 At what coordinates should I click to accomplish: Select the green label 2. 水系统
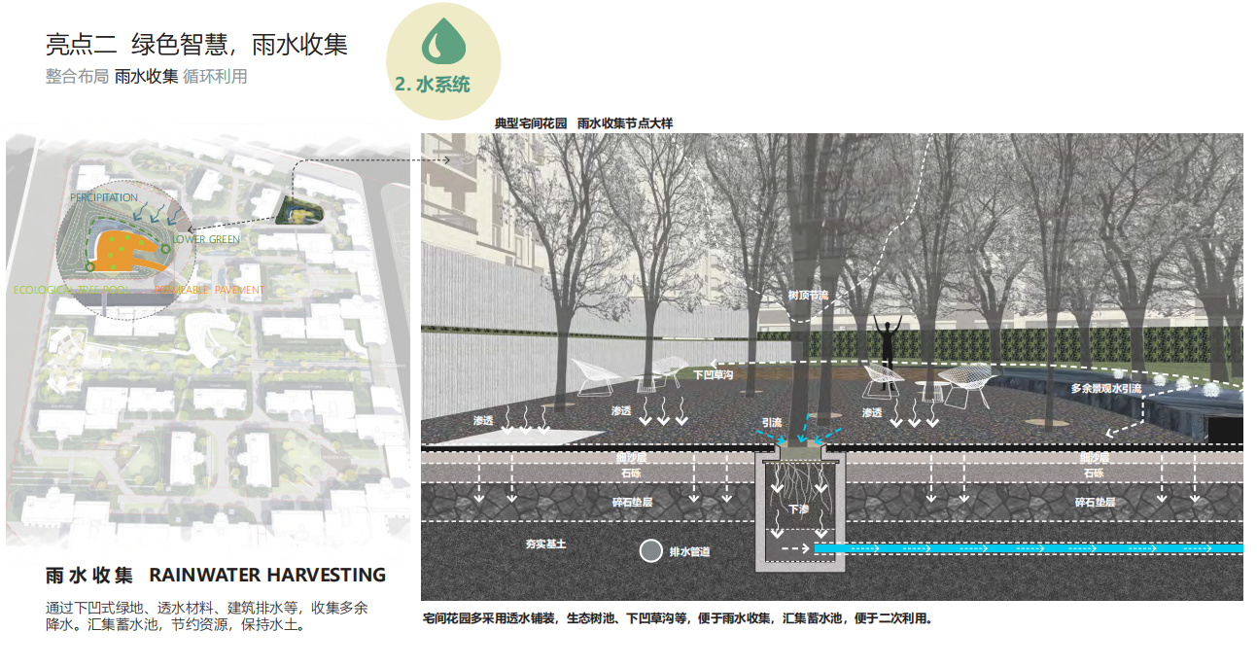[433, 85]
